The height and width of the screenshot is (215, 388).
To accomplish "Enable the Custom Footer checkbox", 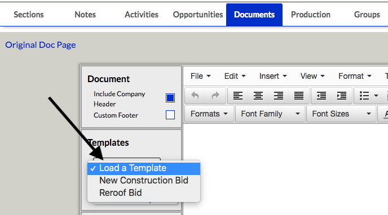I will point(170,115).
